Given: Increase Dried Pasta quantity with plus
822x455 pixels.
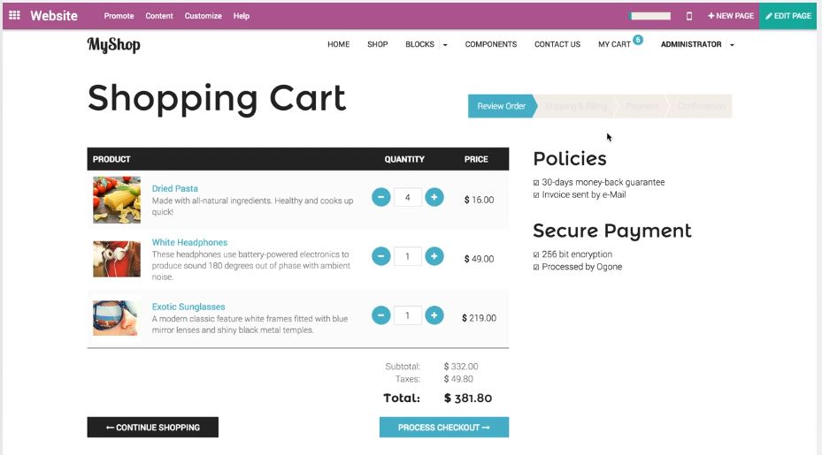Looking at the screenshot, I should (x=434, y=198).
